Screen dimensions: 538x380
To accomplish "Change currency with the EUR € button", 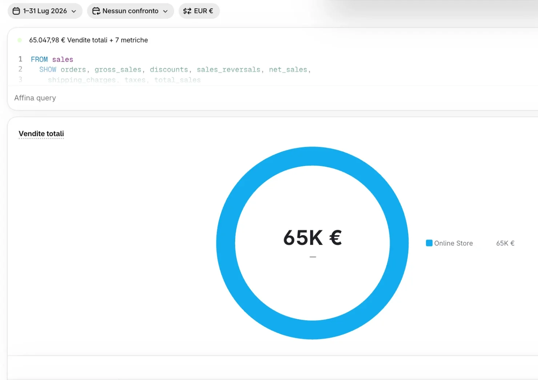I will (199, 11).
